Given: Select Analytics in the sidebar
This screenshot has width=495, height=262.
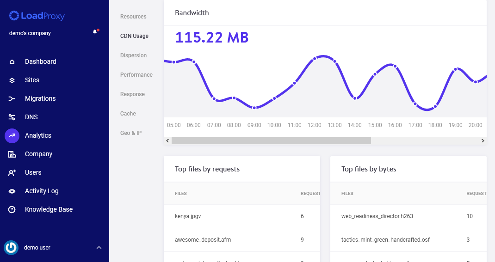Looking at the screenshot, I should click(38, 135).
